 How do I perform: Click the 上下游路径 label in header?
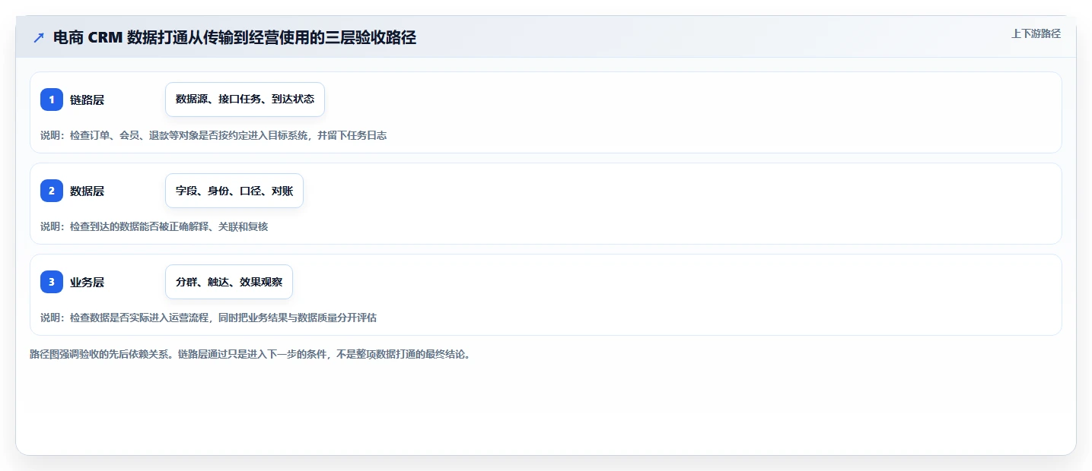1036,33
